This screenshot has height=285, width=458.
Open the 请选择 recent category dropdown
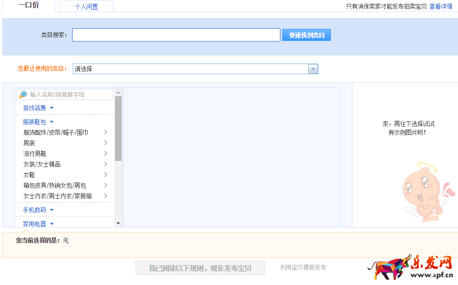pos(313,69)
